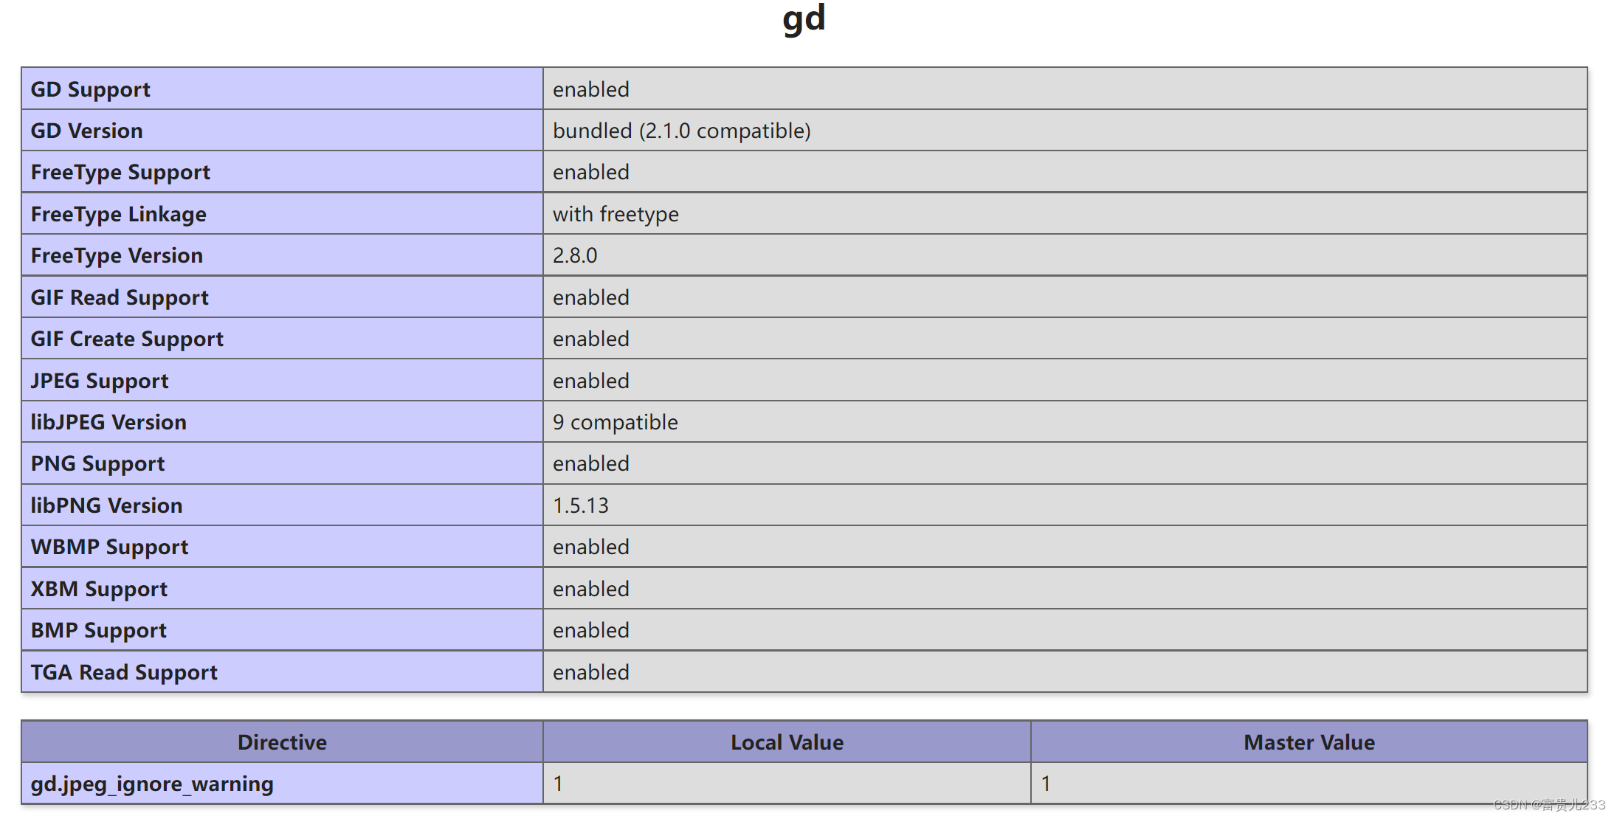Click the TGA Read Support row
Viewport: 1617px width, 819px height.
tap(123, 671)
